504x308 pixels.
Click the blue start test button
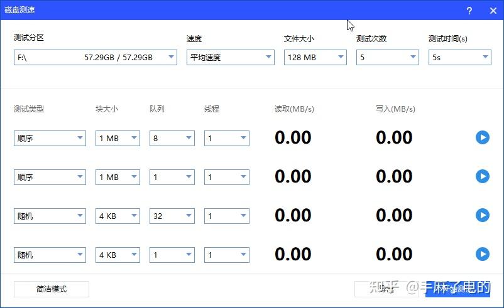457,289
